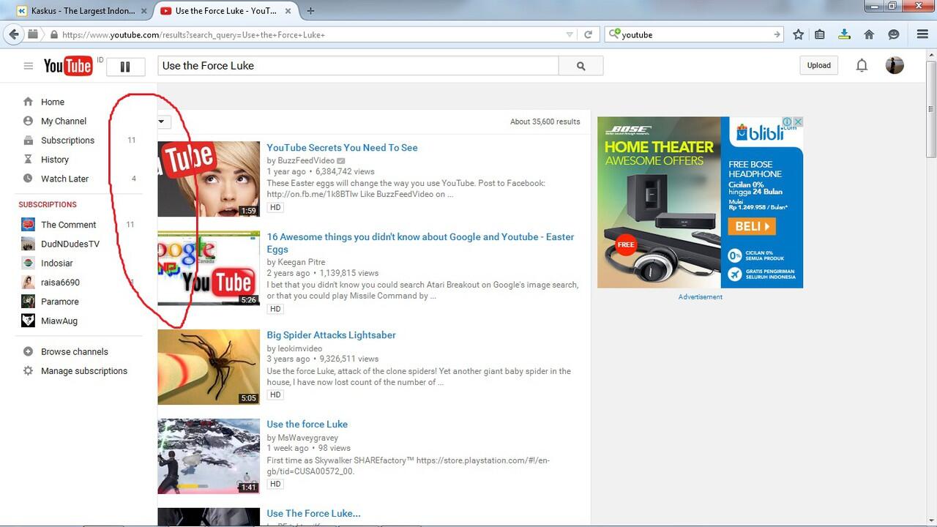The width and height of the screenshot is (937, 527).
Task: Click the Home sidebar icon
Action: pos(28,102)
